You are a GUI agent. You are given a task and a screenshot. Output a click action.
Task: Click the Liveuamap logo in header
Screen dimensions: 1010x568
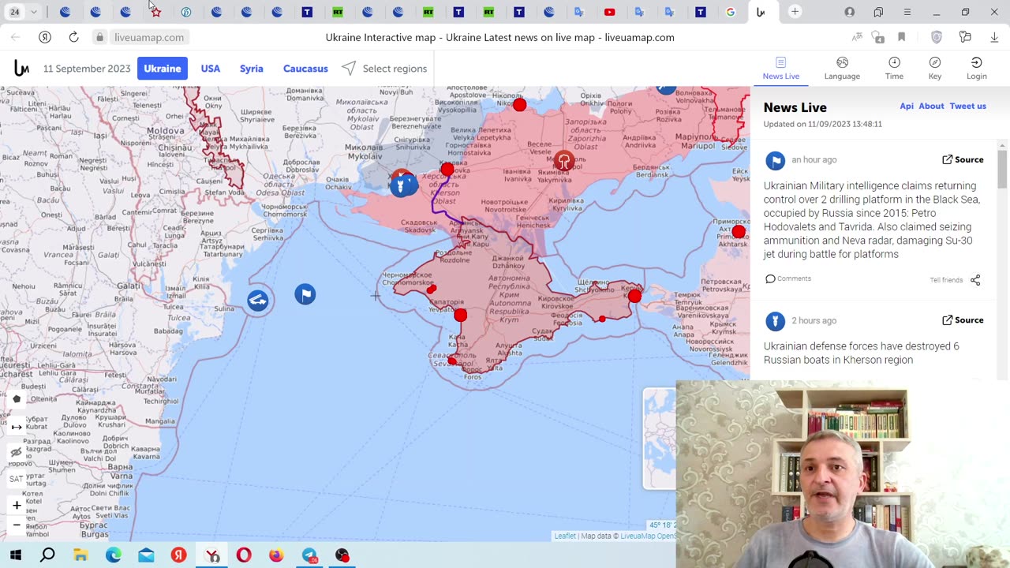(x=21, y=69)
